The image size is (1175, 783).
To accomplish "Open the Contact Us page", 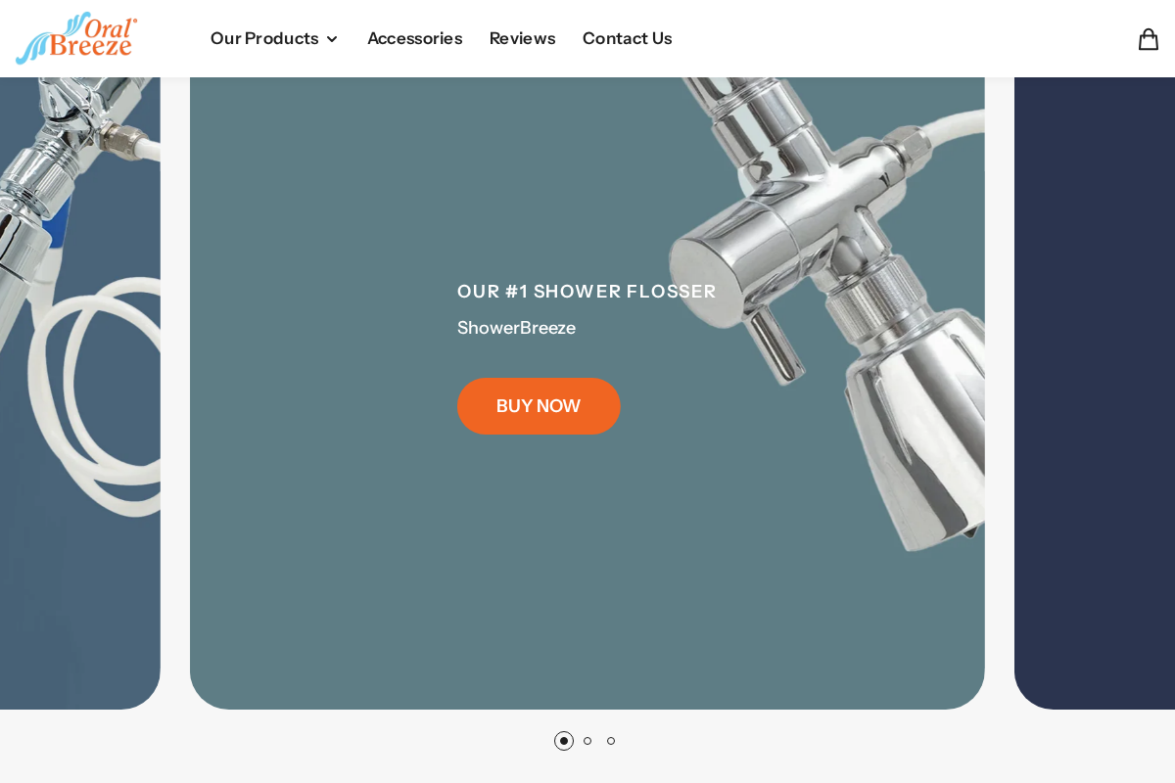I will pyautogui.click(x=627, y=38).
